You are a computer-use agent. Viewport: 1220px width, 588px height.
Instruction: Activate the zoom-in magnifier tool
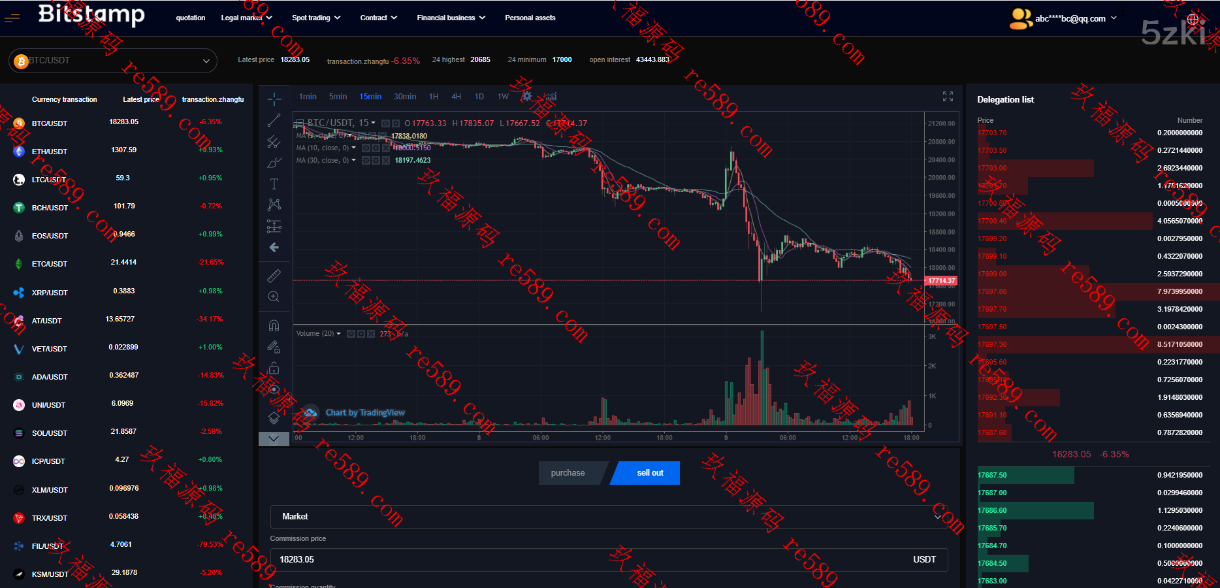point(274,297)
